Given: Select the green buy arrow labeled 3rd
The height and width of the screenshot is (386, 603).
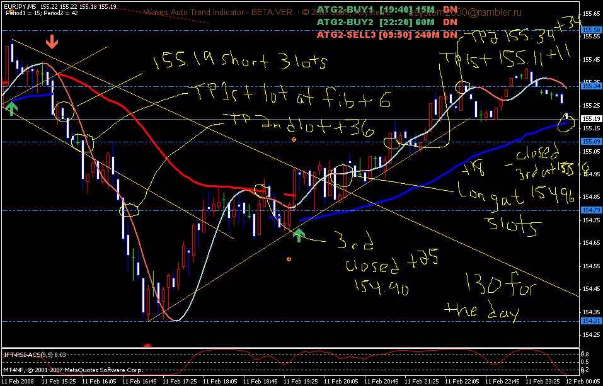Looking at the screenshot, I should coord(299,234).
